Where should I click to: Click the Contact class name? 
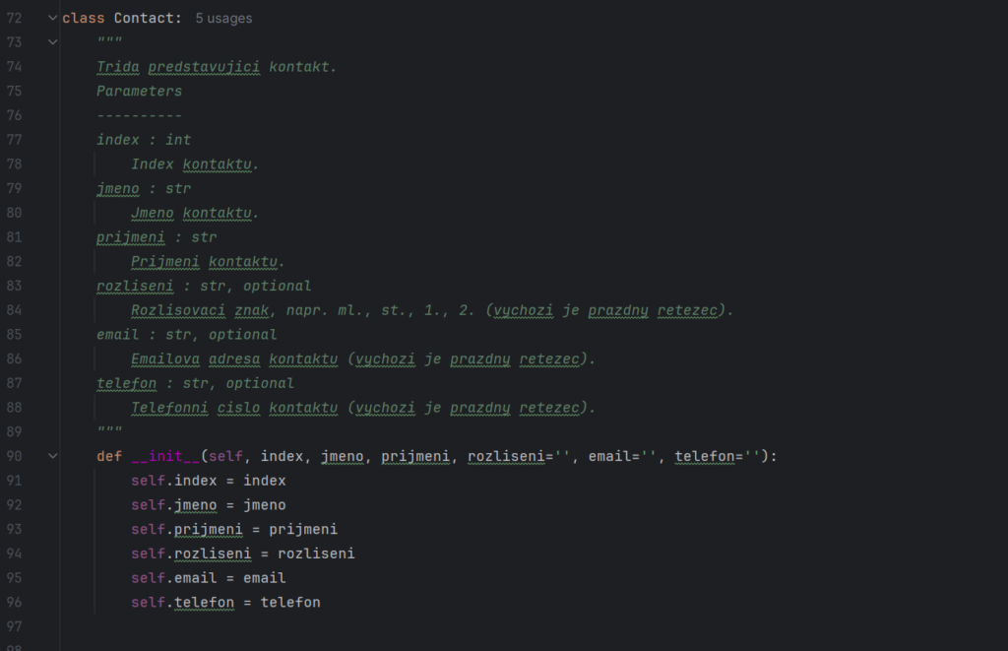[x=144, y=18]
